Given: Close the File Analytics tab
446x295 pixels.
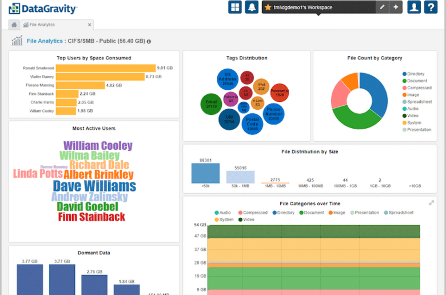Looking at the screenshot, I should click(89, 25).
